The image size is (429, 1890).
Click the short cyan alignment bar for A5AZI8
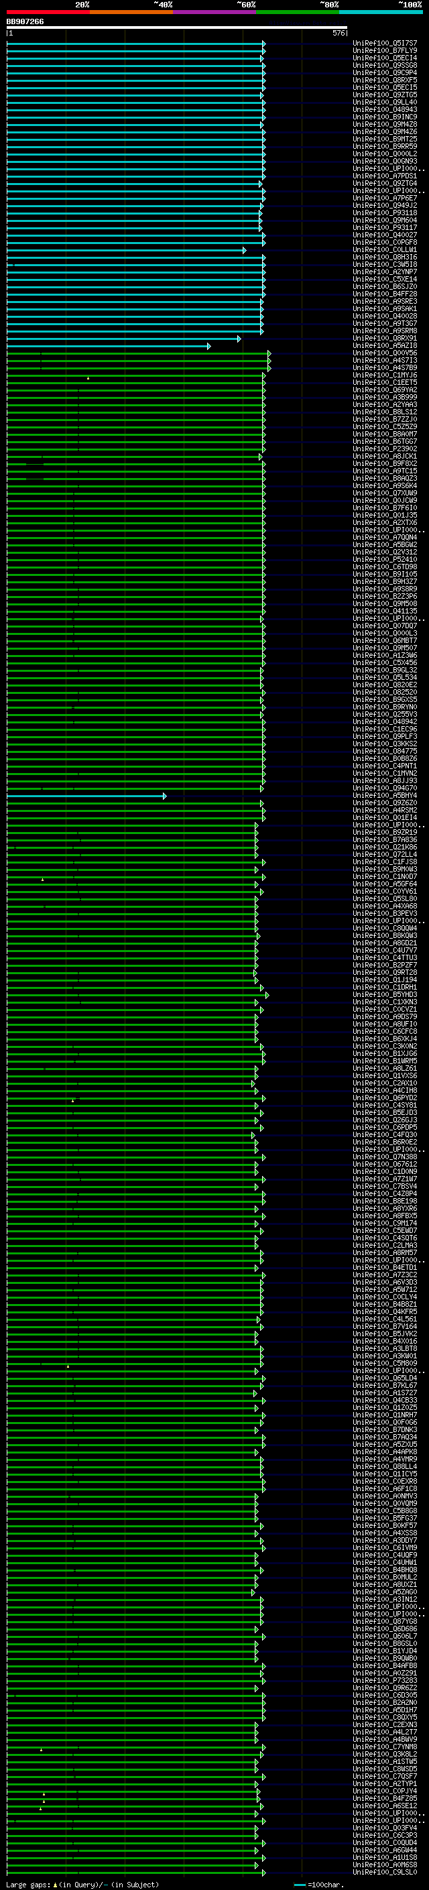pyautogui.click(x=109, y=347)
